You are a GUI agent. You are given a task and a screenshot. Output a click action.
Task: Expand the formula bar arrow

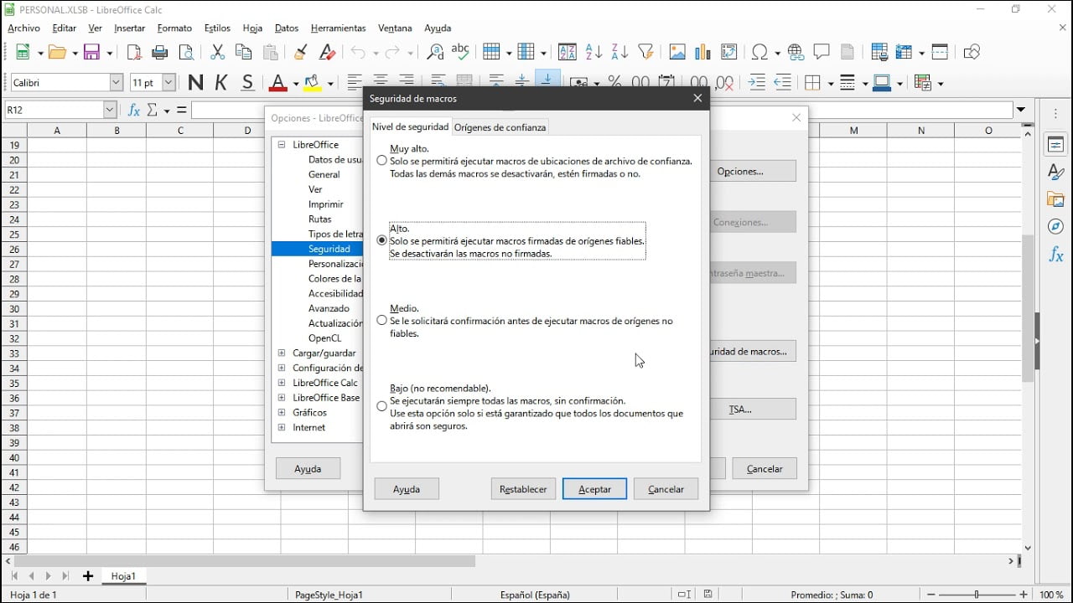tap(1021, 110)
